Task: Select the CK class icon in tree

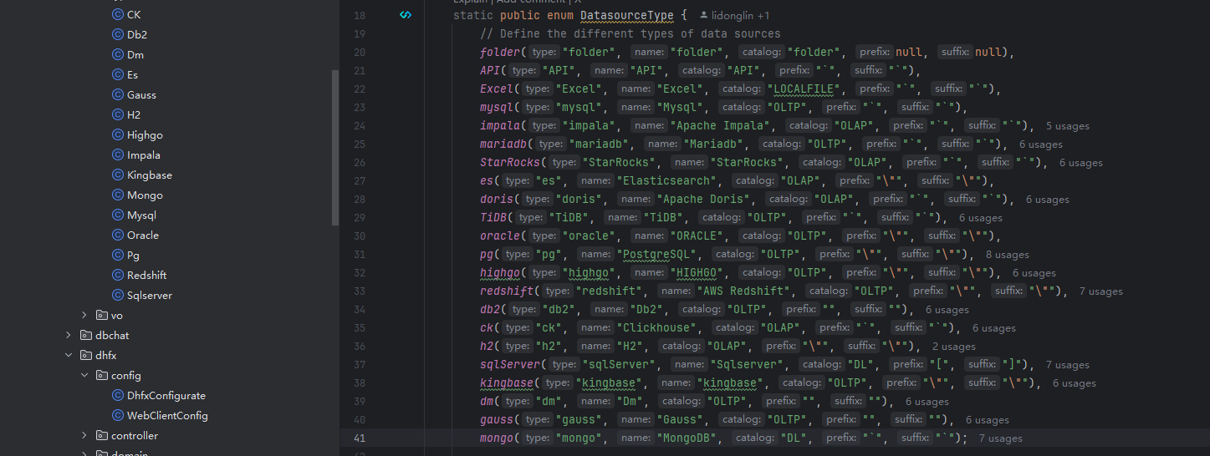Action: (118, 14)
